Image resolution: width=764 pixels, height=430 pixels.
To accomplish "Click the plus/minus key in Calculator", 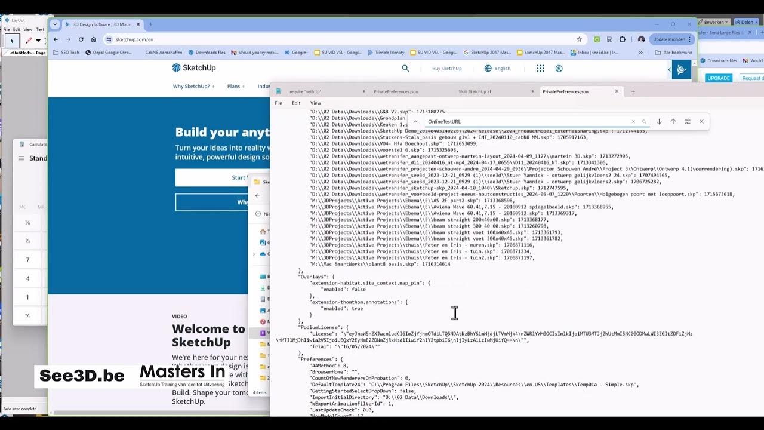I will pyautogui.click(x=27, y=316).
